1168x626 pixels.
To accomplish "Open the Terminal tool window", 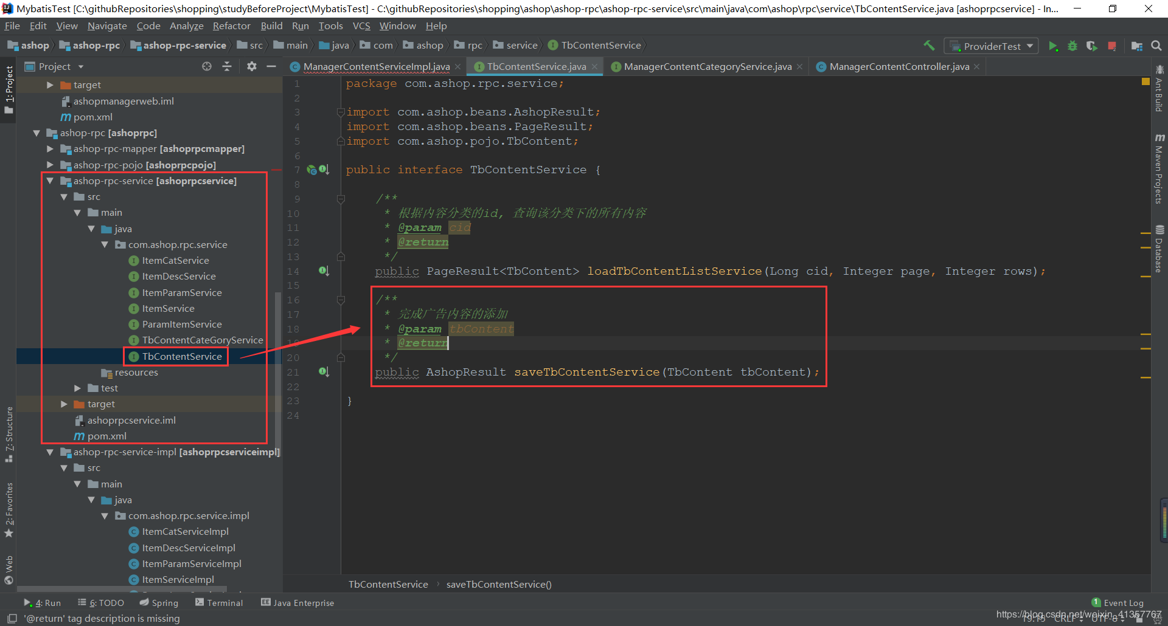I will tap(219, 602).
